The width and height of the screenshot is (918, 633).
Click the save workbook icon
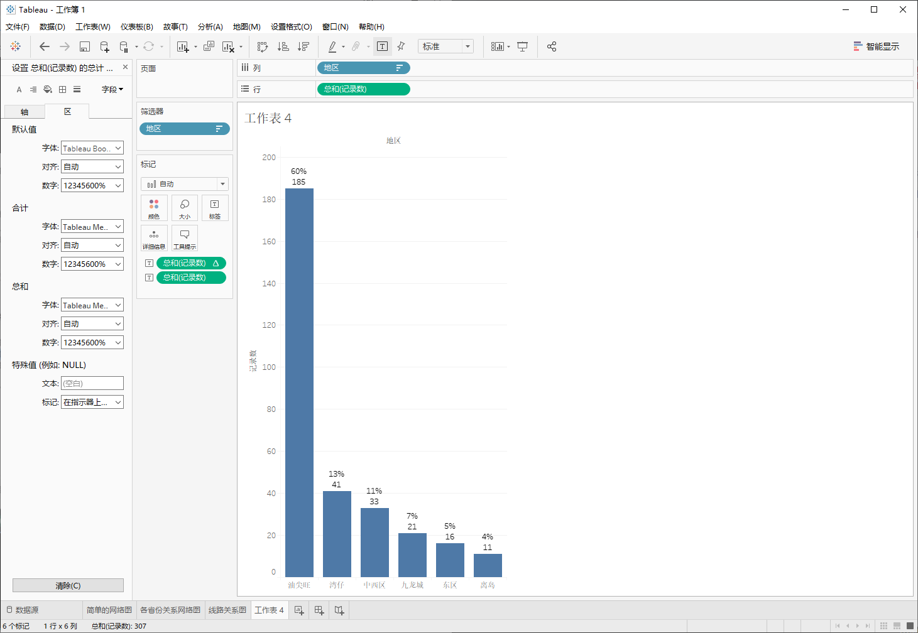tap(85, 46)
